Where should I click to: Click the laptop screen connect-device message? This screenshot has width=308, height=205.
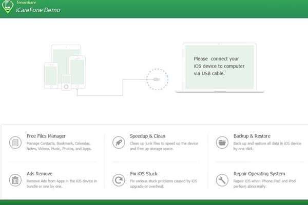(x=220, y=67)
